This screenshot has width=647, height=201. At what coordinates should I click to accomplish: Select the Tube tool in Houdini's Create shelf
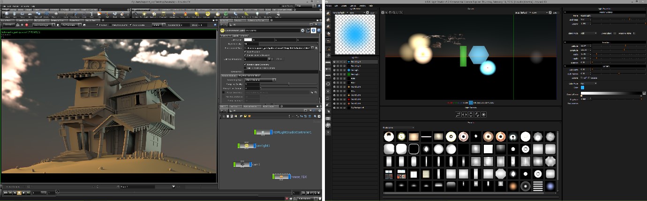[x=15, y=15]
